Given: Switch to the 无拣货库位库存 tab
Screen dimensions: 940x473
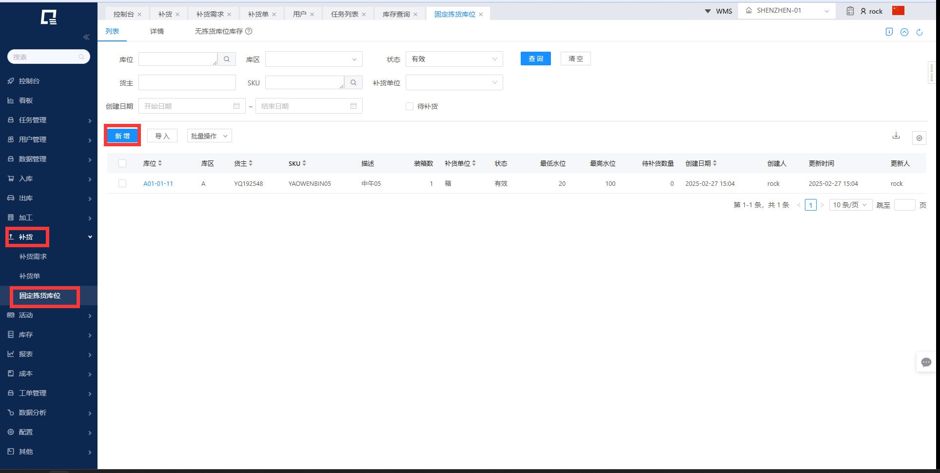Looking at the screenshot, I should (x=219, y=31).
